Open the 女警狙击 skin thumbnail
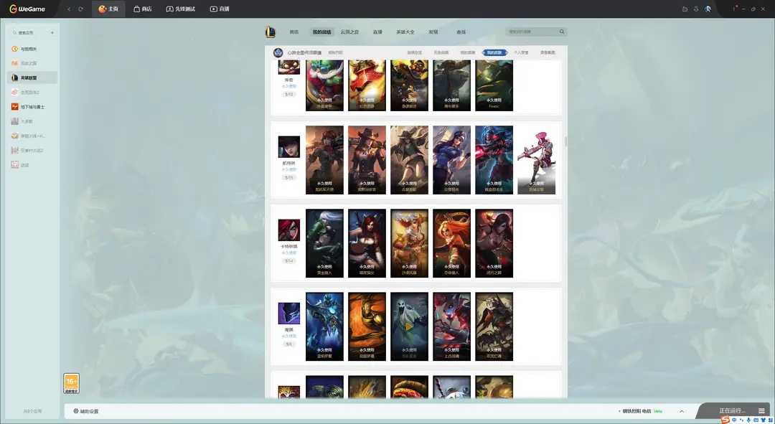 [452, 159]
